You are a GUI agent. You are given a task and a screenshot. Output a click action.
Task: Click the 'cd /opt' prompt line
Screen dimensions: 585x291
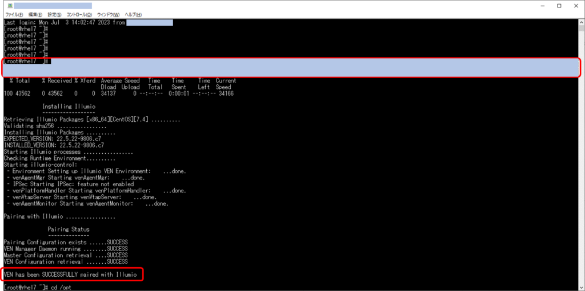[37, 288]
